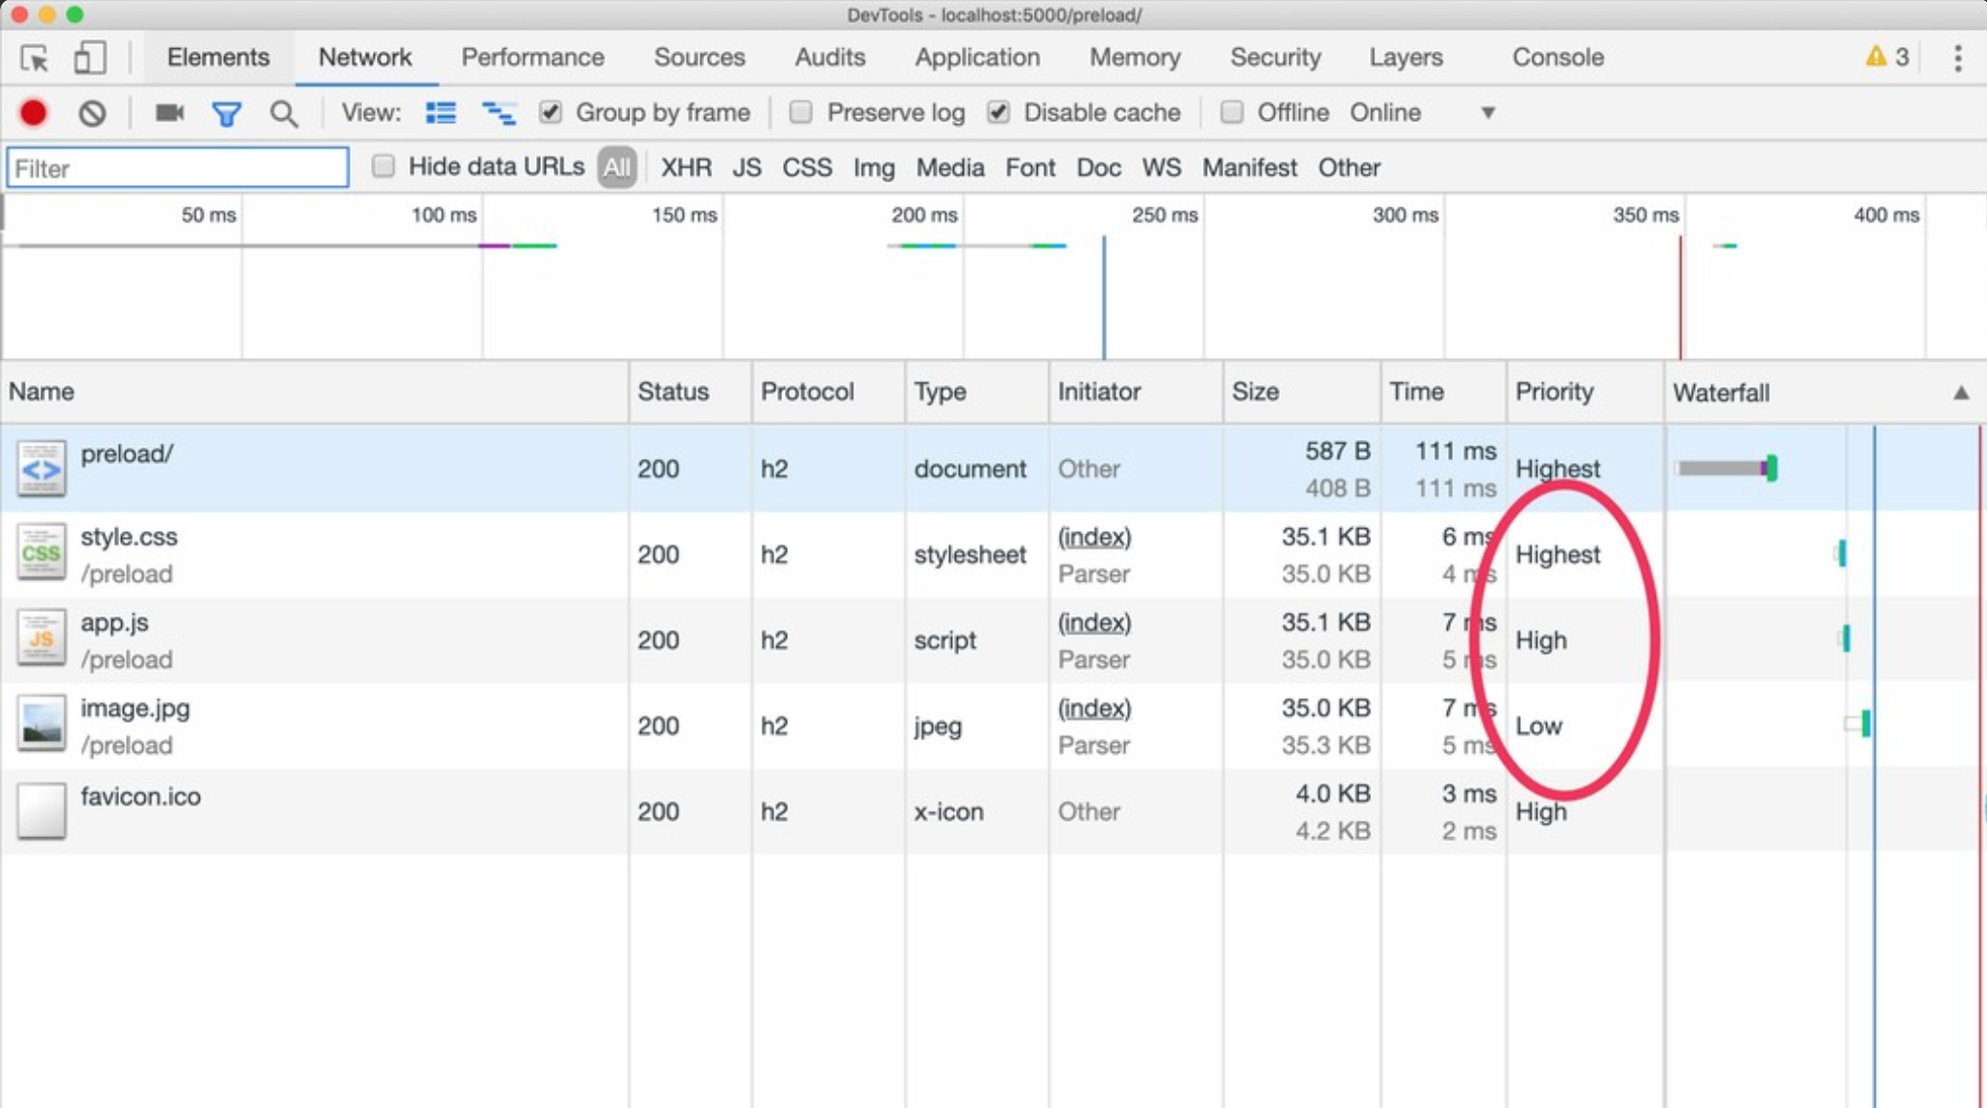Image resolution: width=1987 pixels, height=1108 pixels.
Task: Open DevTools three-dot customize menu
Action: pos(1957,58)
